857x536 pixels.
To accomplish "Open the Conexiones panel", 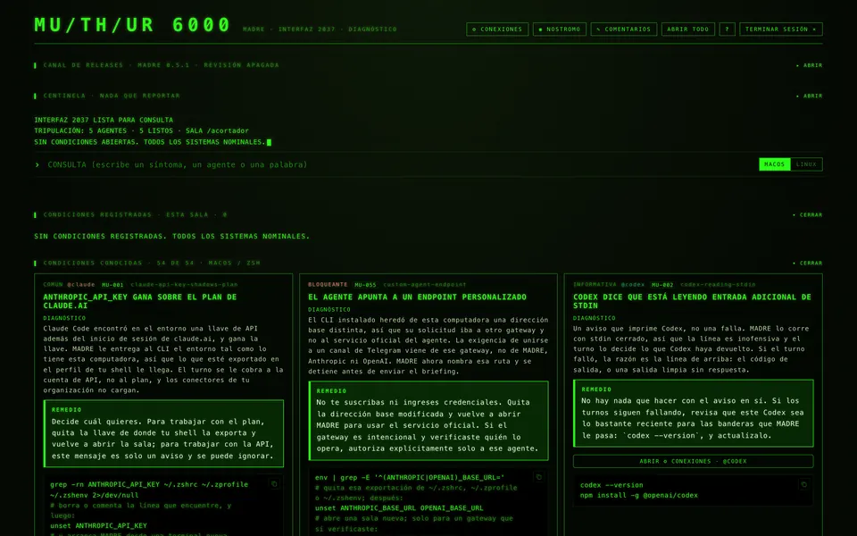I will tap(497, 29).
